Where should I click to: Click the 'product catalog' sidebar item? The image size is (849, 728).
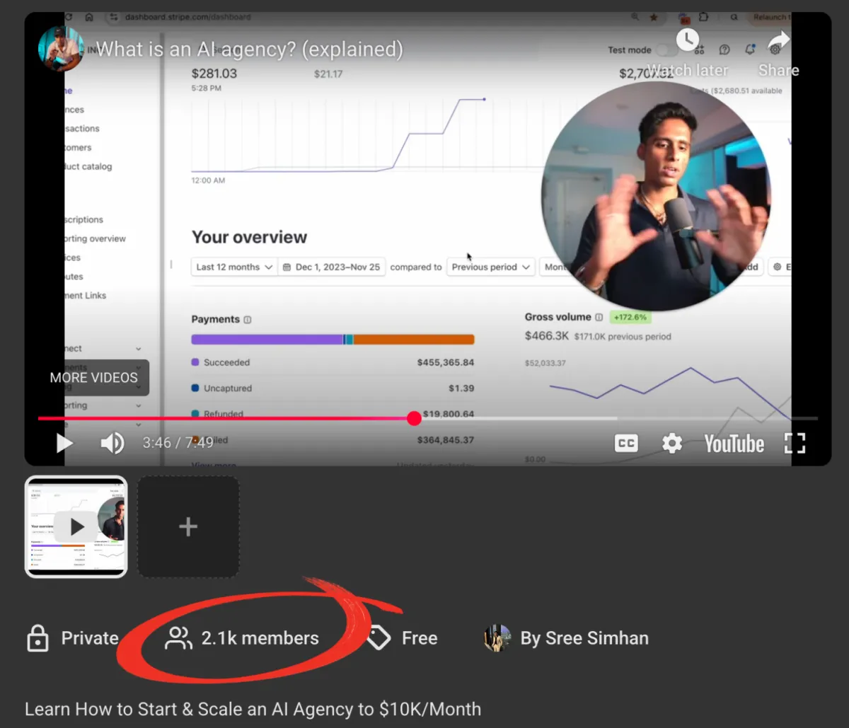(88, 167)
